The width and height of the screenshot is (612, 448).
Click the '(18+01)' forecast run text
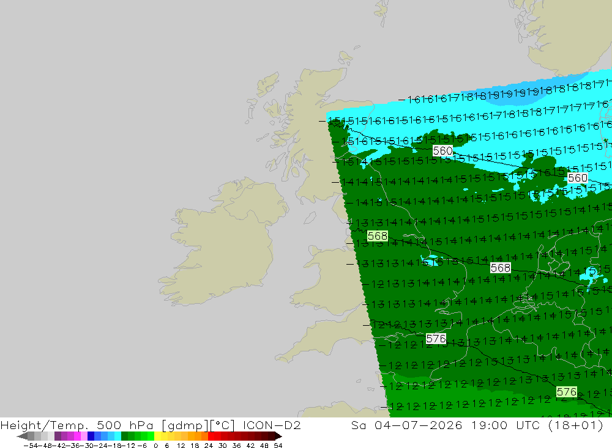(576, 425)
